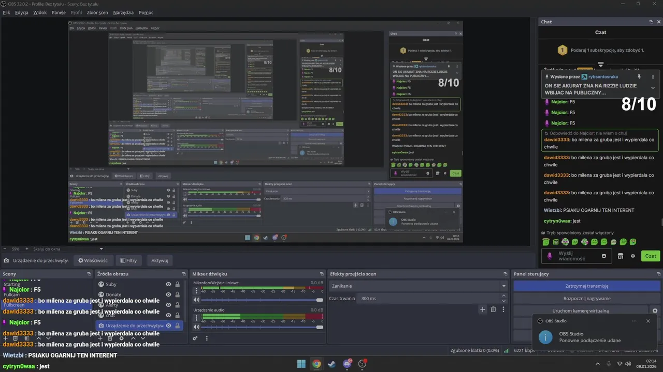
Task: Toggle the lock on the Donate source
Action: (178, 295)
